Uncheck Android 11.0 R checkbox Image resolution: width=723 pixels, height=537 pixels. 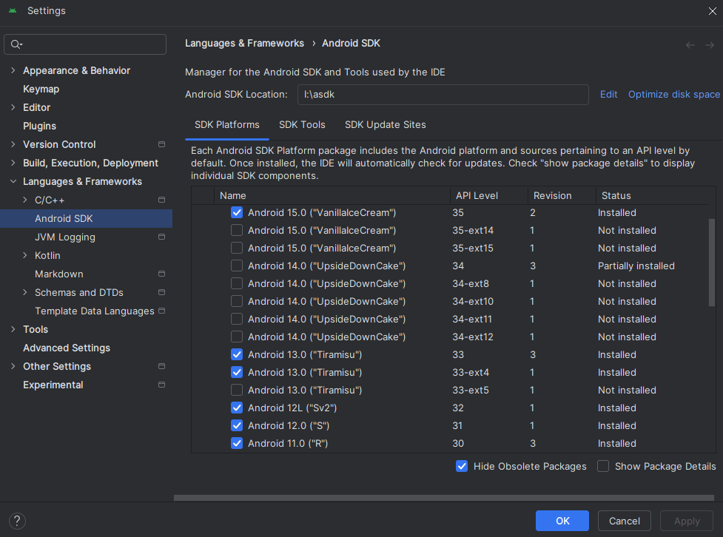[237, 443]
